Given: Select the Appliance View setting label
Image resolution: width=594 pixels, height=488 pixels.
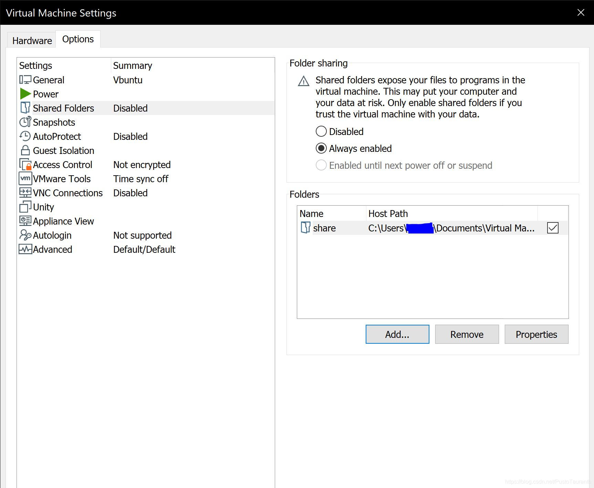Looking at the screenshot, I should coord(63,221).
